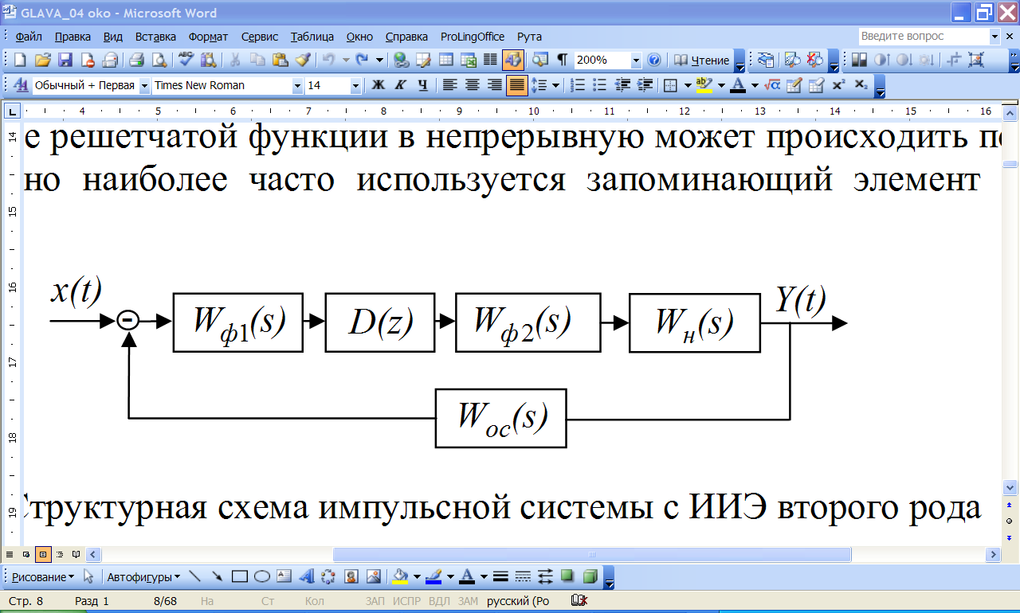Click the Select Objects pointer tool
Image resolution: width=1020 pixels, height=613 pixels.
pyautogui.click(x=88, y=576)
